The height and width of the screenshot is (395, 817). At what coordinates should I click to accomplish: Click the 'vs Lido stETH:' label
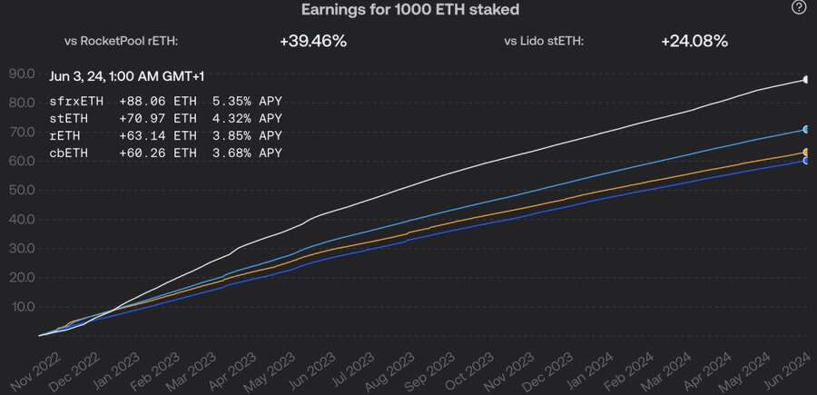pyautogui.click(x=544, y=42)
